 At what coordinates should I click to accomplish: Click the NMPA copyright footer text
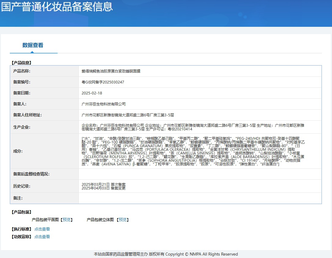[x=166, y=254]
